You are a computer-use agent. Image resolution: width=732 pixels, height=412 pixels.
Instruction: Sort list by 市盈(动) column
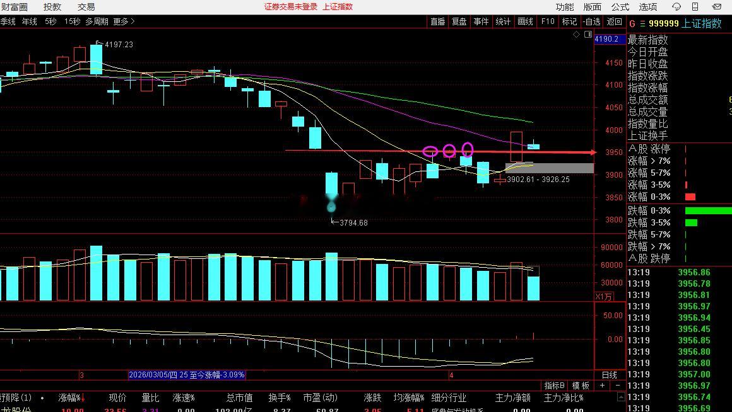click(x=321, y=398)
